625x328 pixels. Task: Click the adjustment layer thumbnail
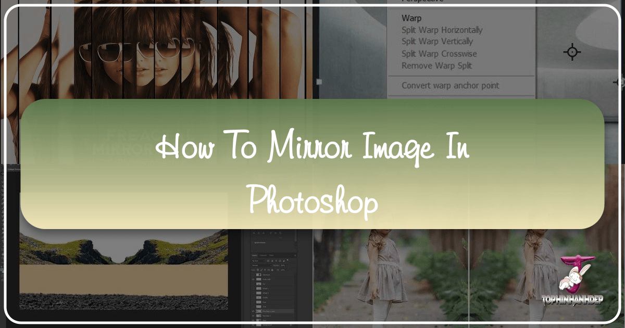pos(258,275)
